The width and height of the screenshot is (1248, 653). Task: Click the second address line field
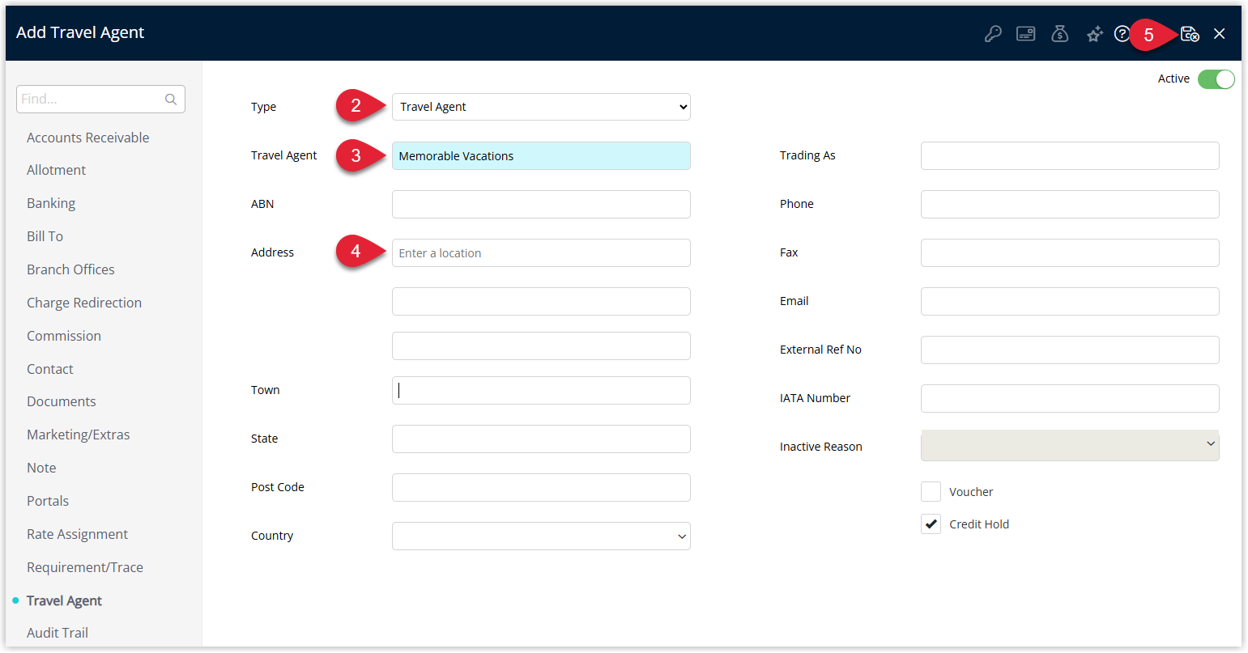coord(541,301)
